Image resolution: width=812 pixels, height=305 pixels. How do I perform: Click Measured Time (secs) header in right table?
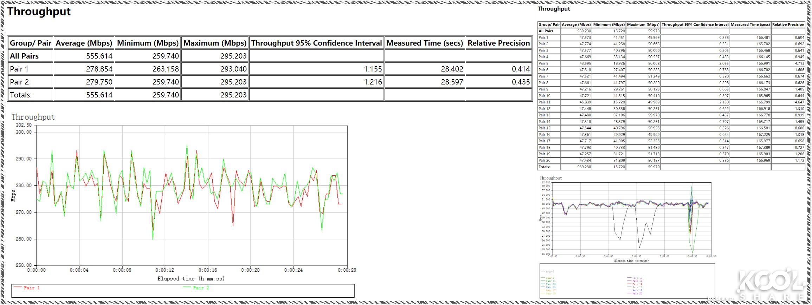click(750, 25)
